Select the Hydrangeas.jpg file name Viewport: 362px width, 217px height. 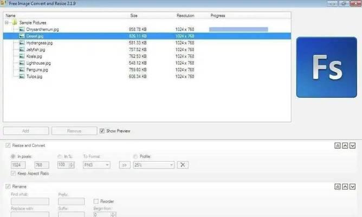tap(40, 43)
